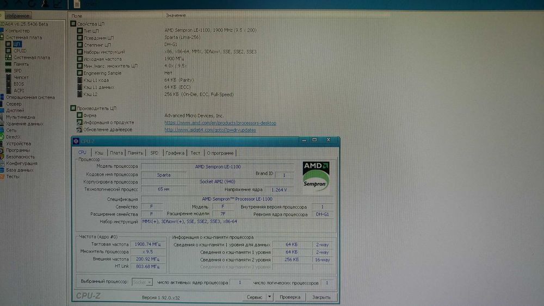Click the Напряжение ядра value field
Screen dimensions: 544x306
point(279,190)
